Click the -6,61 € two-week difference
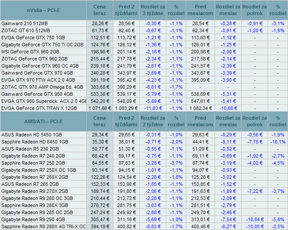The height and width of the screenshot is (230, 288). point(153,87)
